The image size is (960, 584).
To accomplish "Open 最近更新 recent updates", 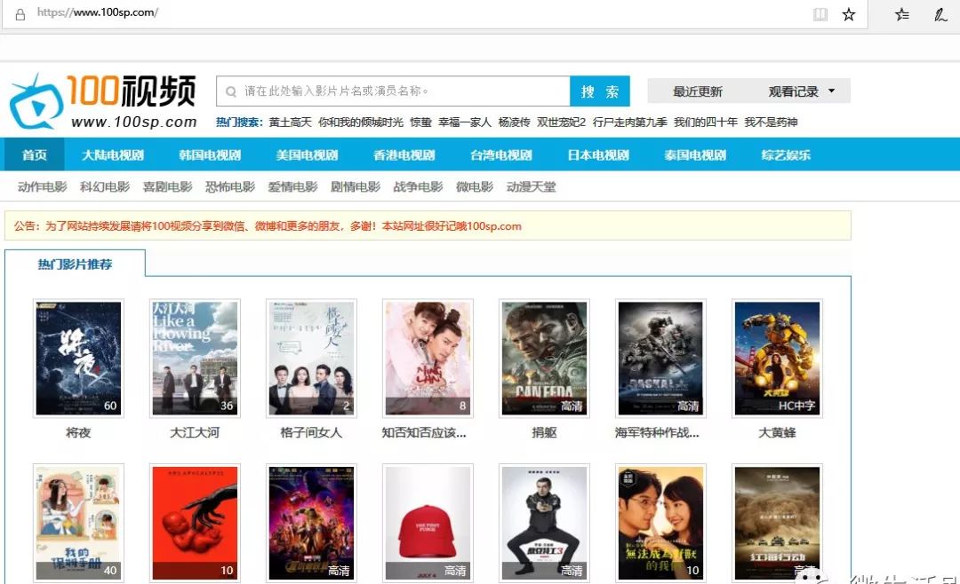I will point(698,91).
